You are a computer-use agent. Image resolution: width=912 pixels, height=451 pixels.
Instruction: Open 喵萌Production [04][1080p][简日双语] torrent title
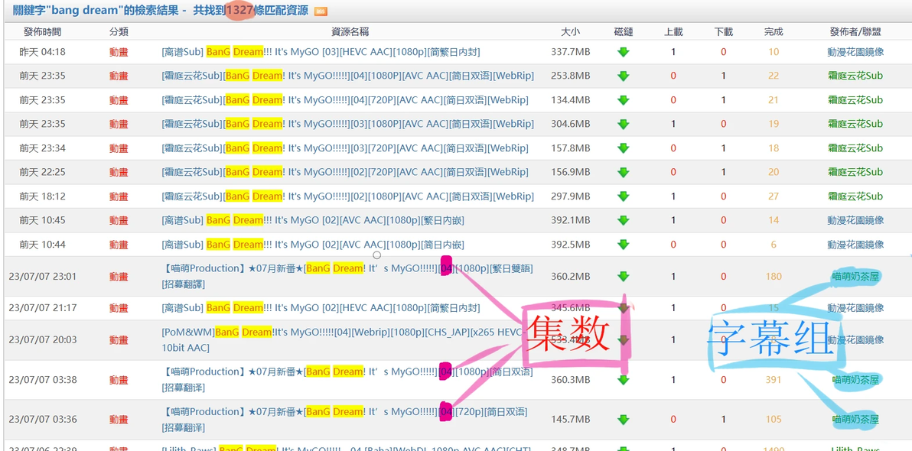pos(347,379)
